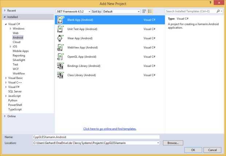Select Web in the template tree
This screenshot has width=226, height=156.
[x=16, y=33]
